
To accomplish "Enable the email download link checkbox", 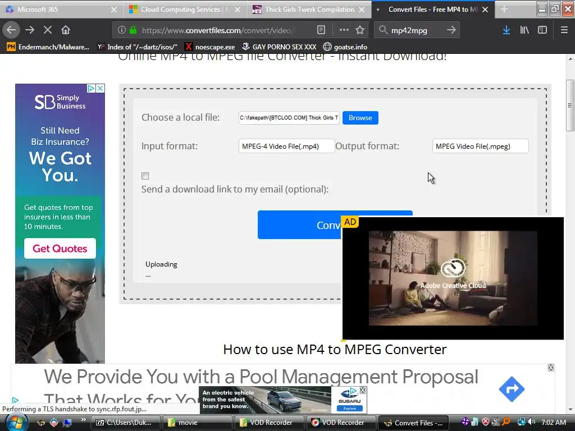I will [145, 176].
